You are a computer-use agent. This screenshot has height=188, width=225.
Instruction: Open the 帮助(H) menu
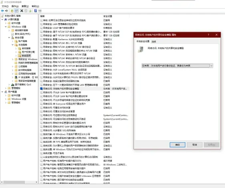pos(35,6)
